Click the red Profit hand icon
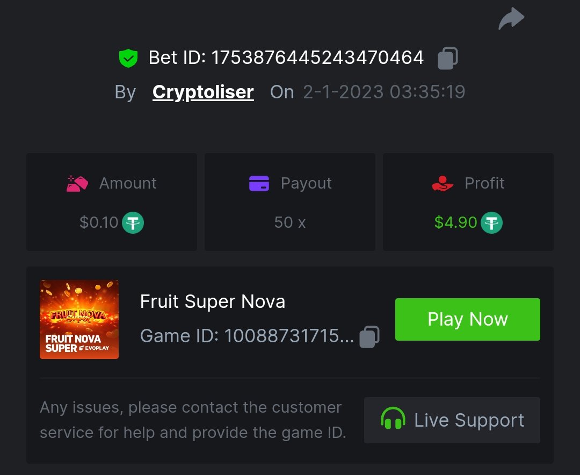The width and height of the screenshot is (580, 475). pyautogui.click(x=443, y=183)
